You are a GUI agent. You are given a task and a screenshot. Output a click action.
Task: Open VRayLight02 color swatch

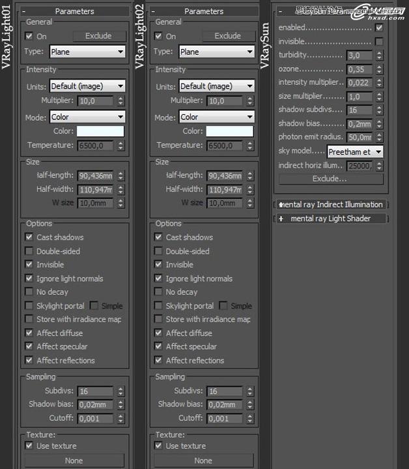pos(230,131)
